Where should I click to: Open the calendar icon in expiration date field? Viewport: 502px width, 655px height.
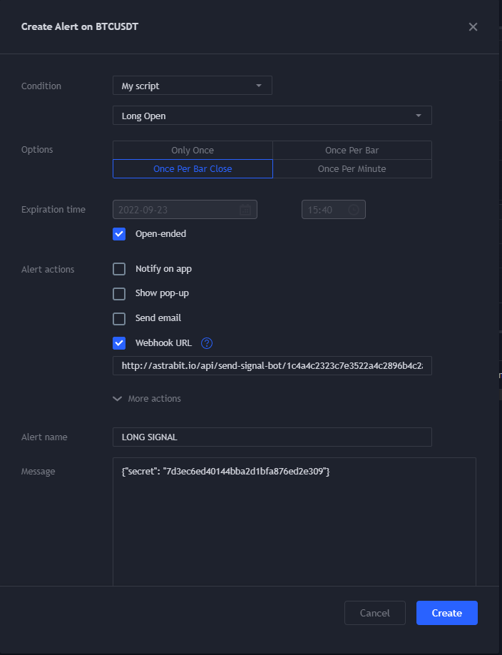pos(246,209)
